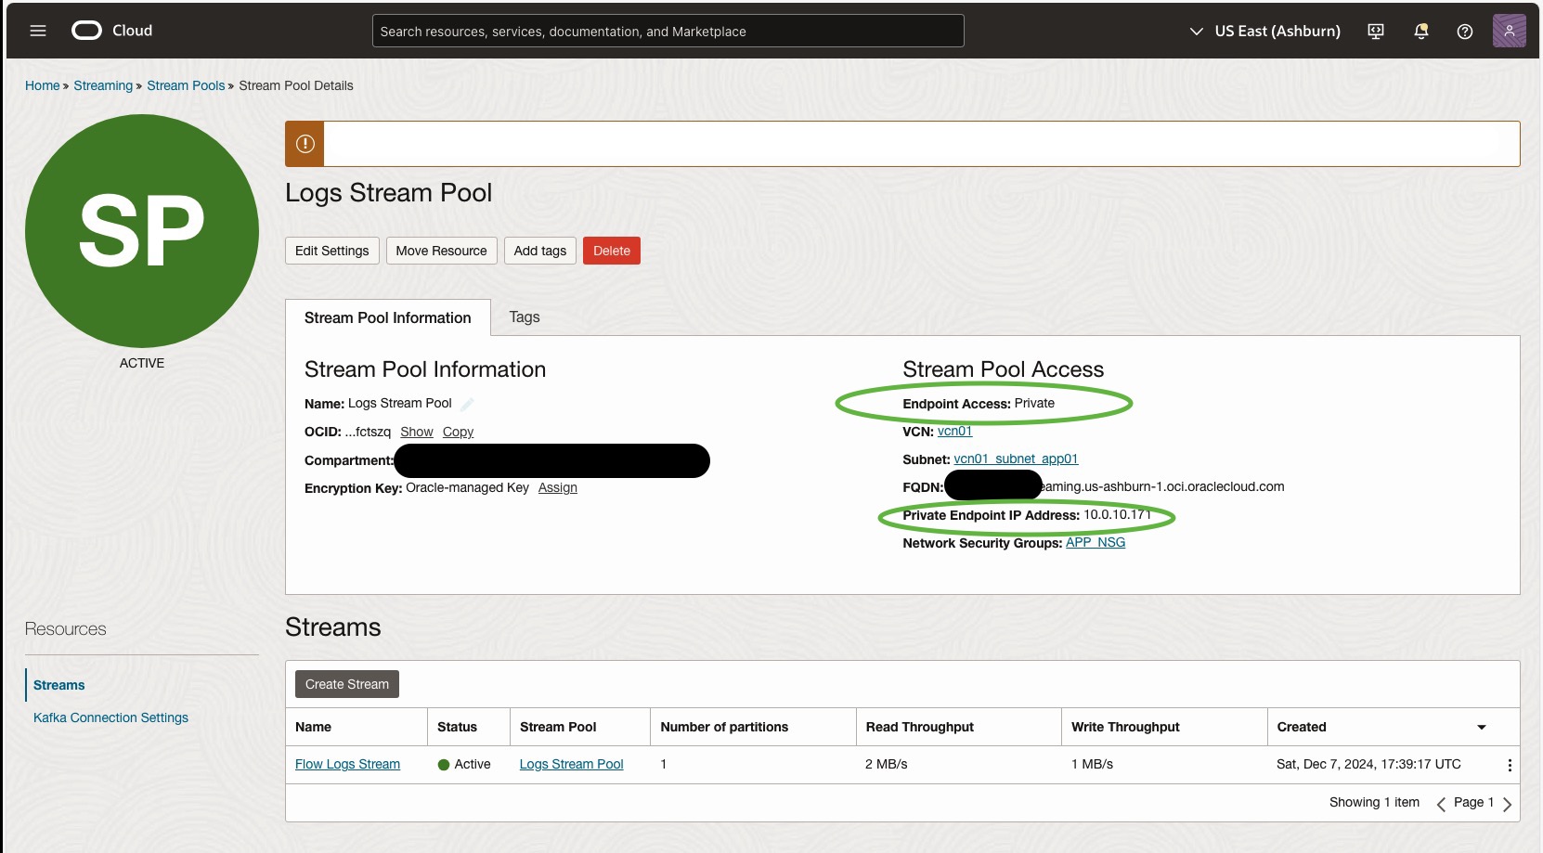Expand the US East (Ashburn) region selector
This screenshot has height=853, width=1543.
point(1264,32)
